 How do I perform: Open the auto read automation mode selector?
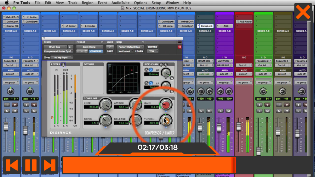click(205, 74)
